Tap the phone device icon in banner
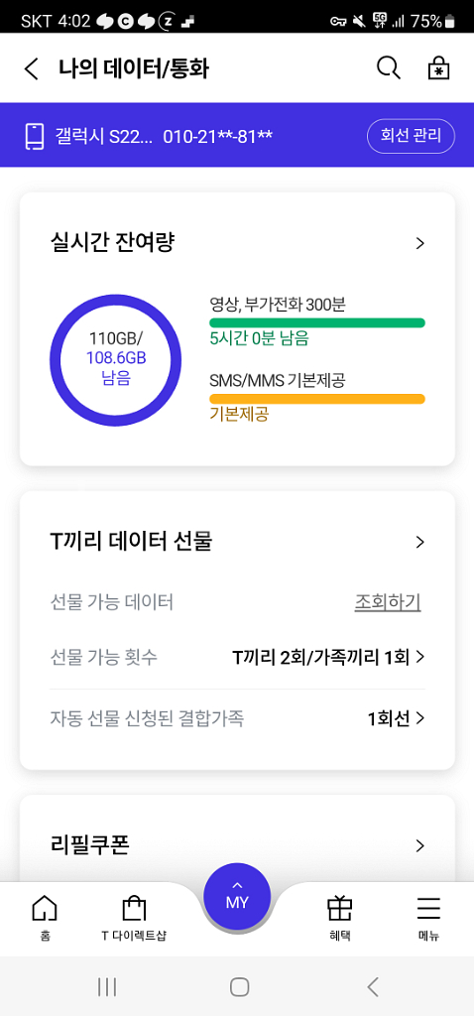Viewport: 474px width, 1016px height. click(35, 136)
